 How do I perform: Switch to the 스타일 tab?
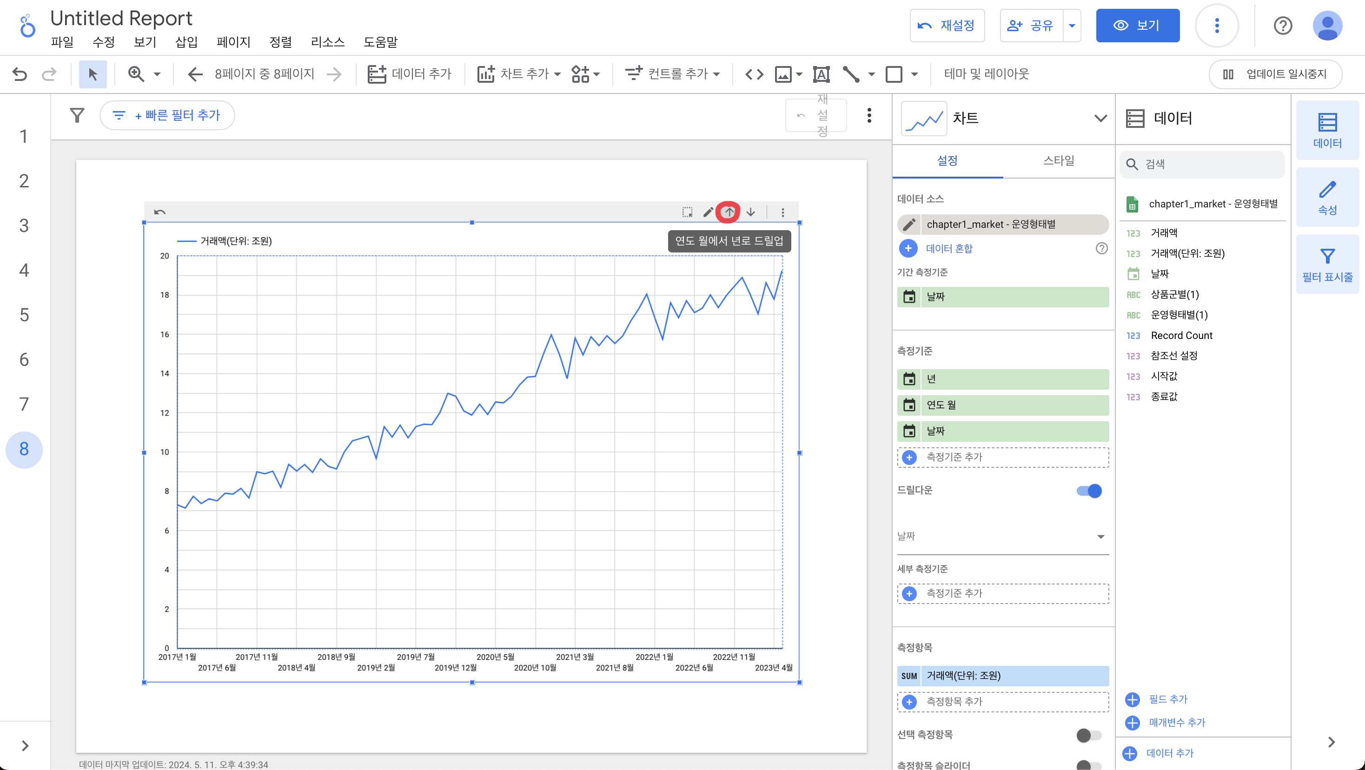tap(1058, 160)
